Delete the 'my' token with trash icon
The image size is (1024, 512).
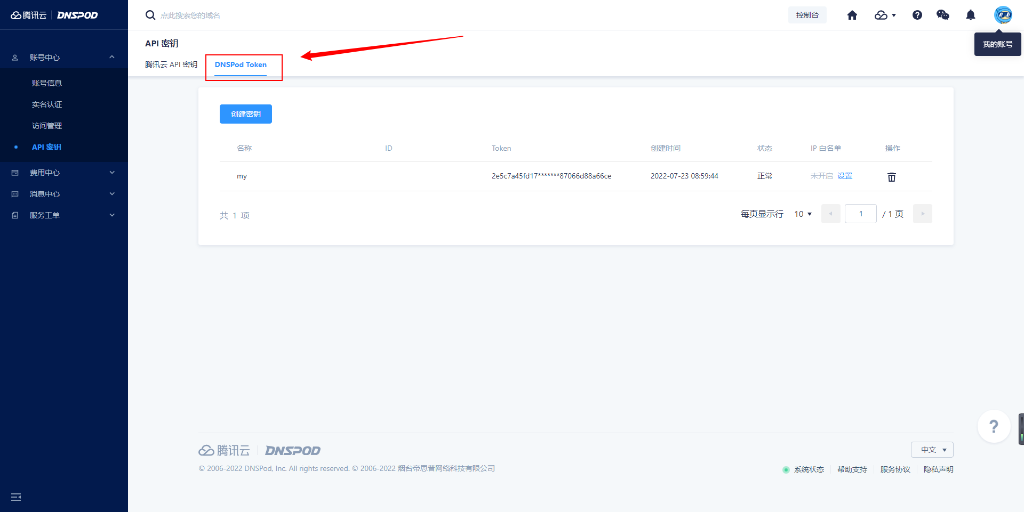[892, 176]
